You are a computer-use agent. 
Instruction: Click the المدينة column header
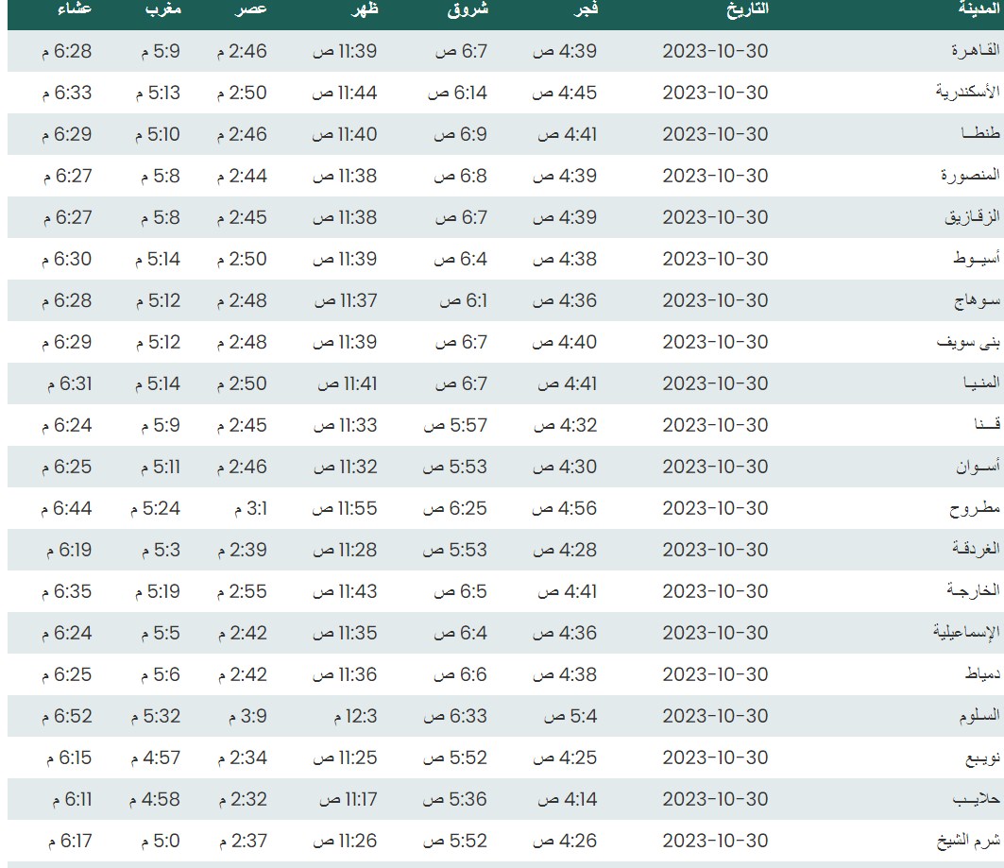[x=978, y=9]
